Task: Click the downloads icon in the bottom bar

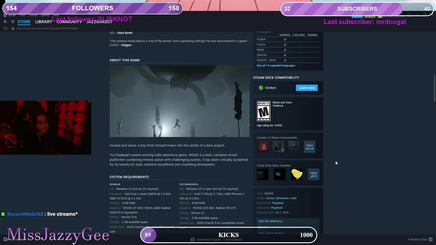Action: 192,240
